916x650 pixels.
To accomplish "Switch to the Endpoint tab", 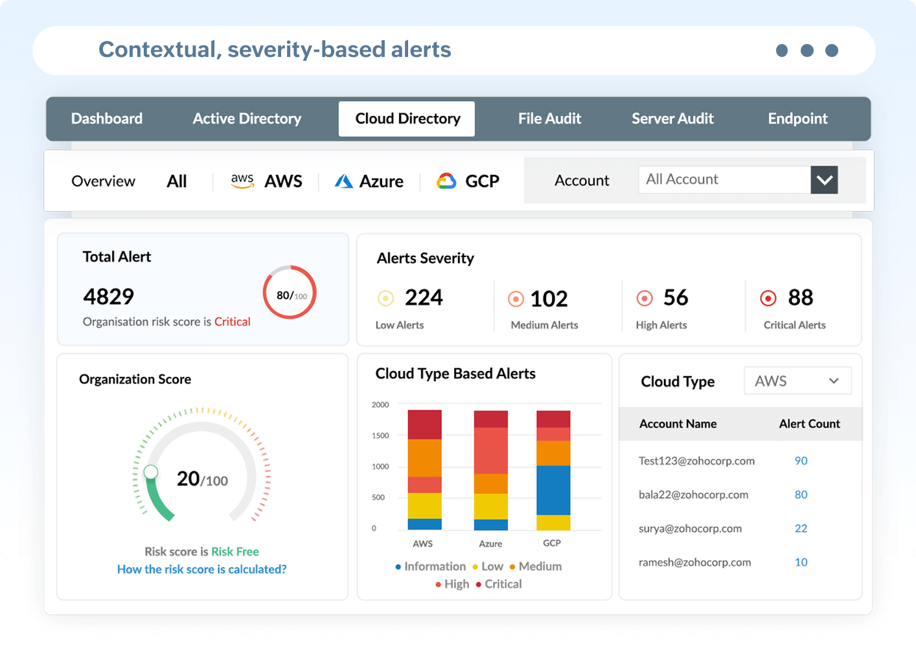I will tap(797, 118).
